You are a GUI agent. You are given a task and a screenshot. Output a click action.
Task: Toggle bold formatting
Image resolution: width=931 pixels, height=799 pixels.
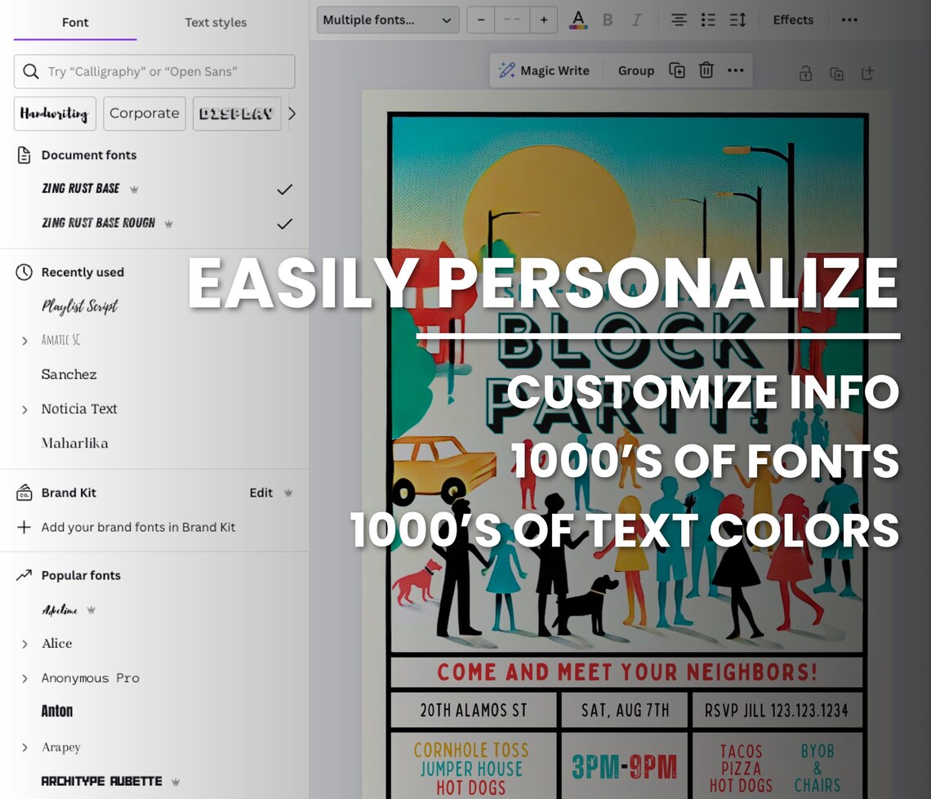(x=608, y=20)
